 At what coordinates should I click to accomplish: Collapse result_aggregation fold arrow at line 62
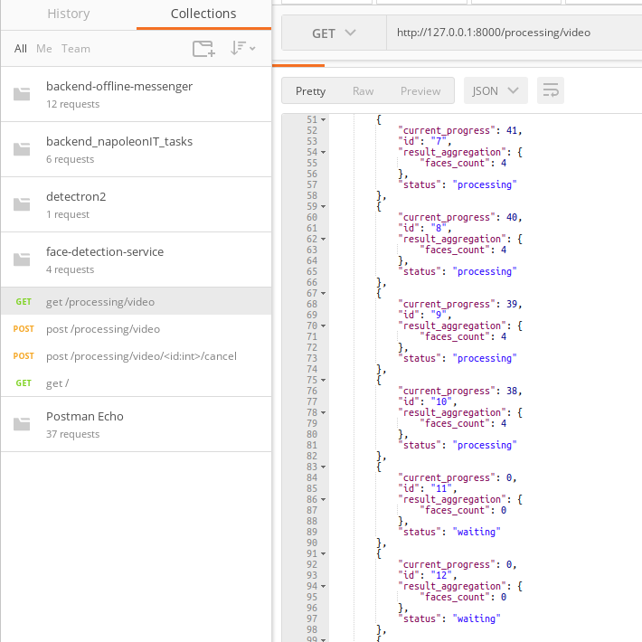[x=324, y=239]
